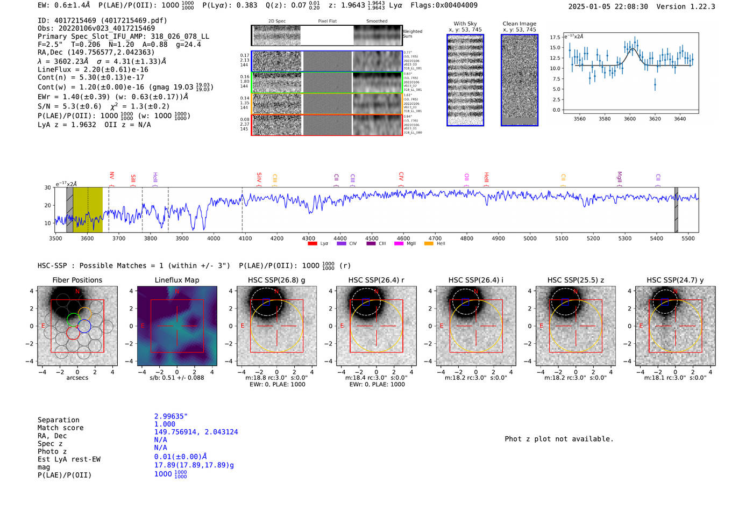Click the Flags:0x00404009 header text
This screenshot has width=753, height=512.
tap(444, 5)
